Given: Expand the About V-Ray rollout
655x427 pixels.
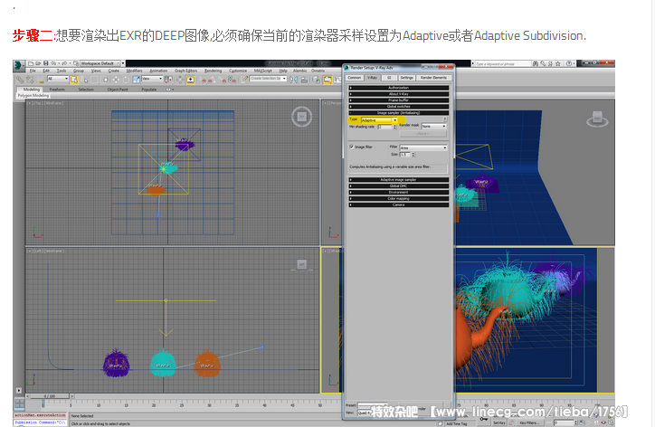Looking at the screenshot, I should 398,94.
